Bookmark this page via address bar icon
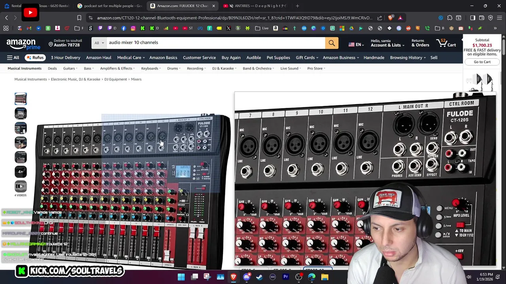 click(79, 18)
